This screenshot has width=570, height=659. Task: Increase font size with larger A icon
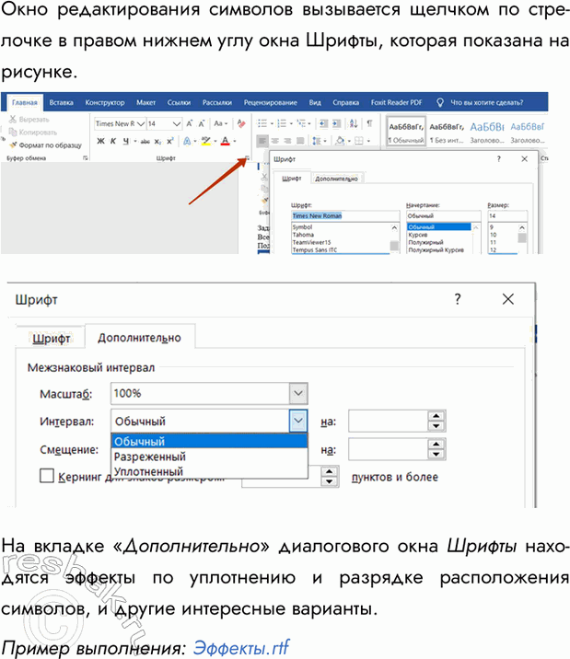click(x=189, y=123)
